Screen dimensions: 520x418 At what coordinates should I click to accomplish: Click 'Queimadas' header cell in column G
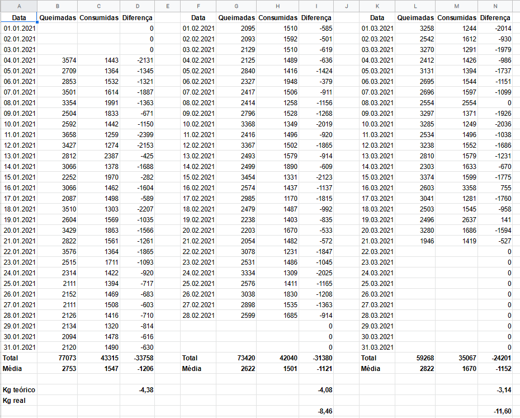(x=237, y=18)
